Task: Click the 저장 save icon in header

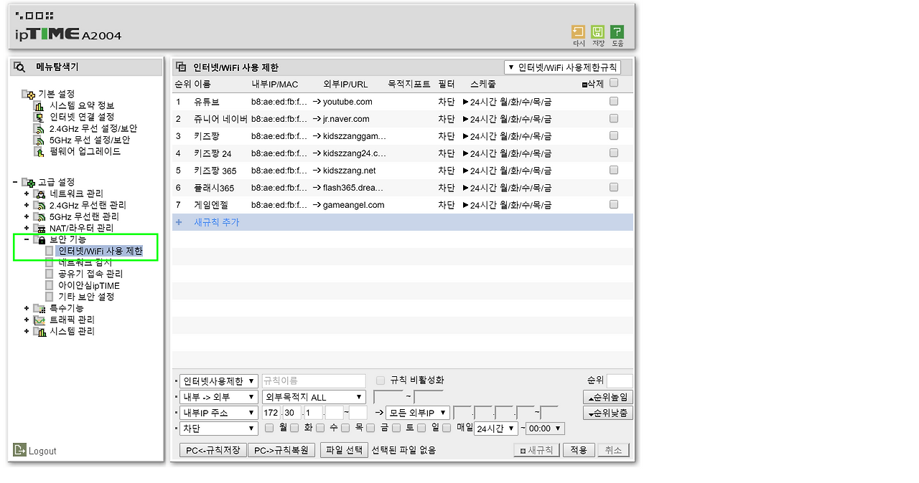Action: click(597, 32)
